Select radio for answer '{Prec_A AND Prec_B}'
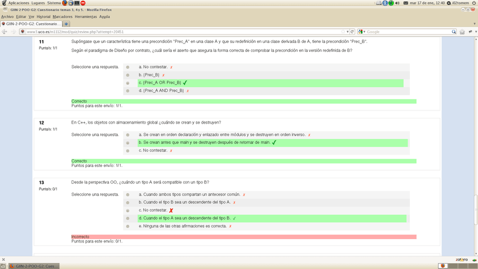This screenshot has height=269, width=478. [x=128, y=91]
